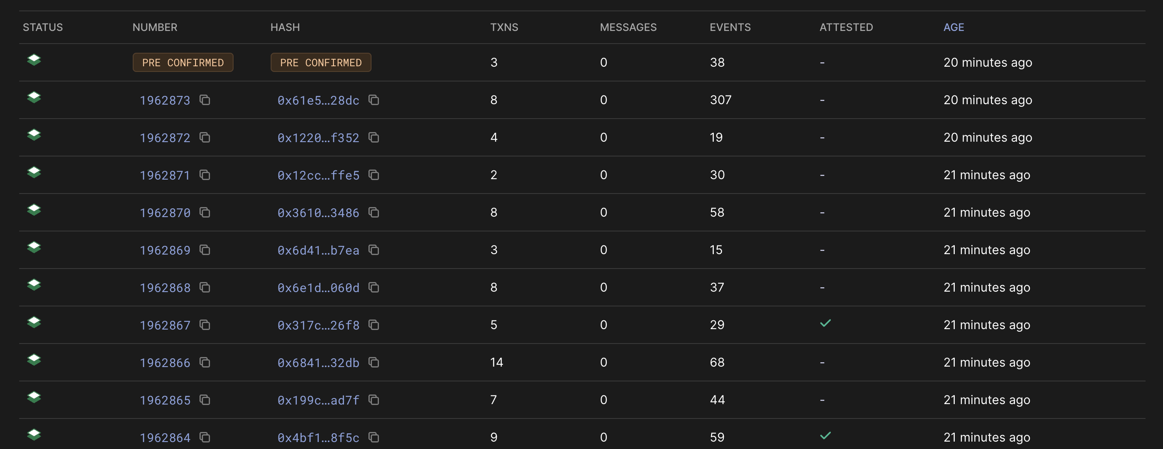Copy block number 1962865
Screen dimensions: 1163x449
point(205,400)
